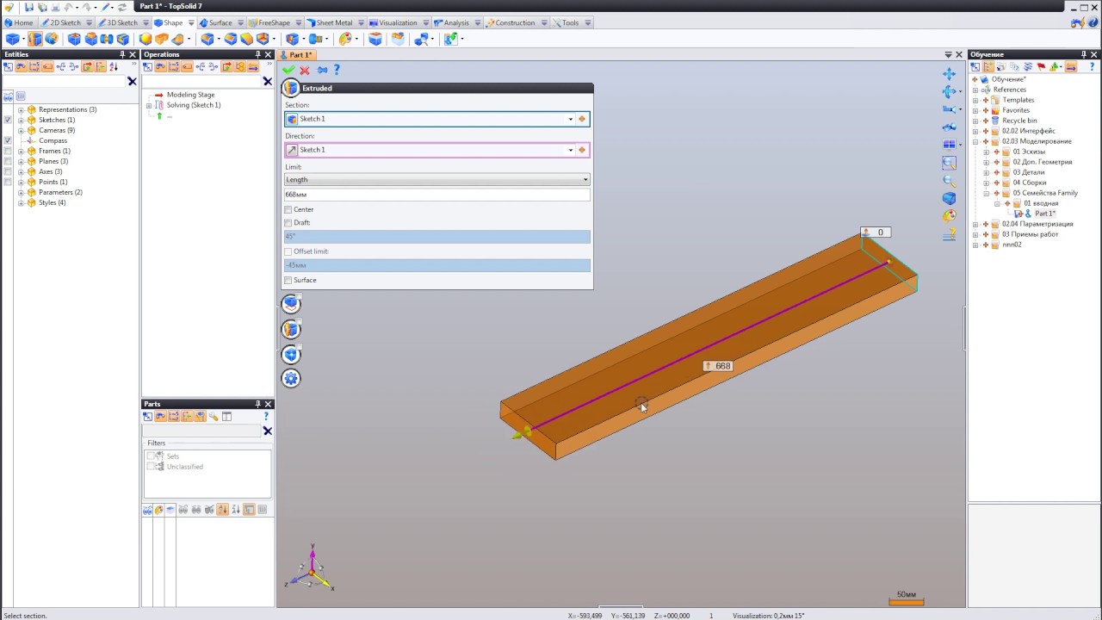Click the length value field showing 668мм

pyautogui.click(x=437, y=195)
